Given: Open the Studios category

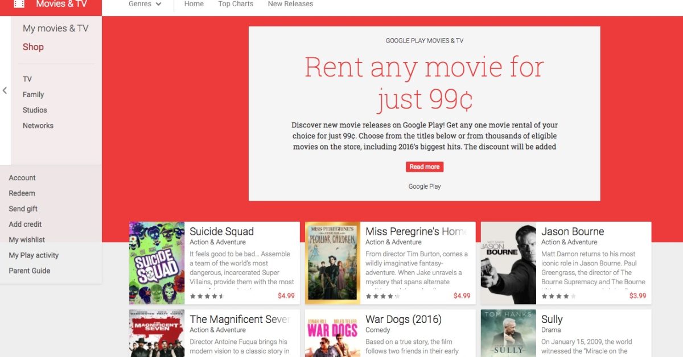Looking at the screenshot, I should pos(35,110).
